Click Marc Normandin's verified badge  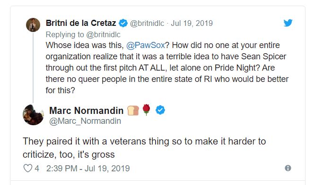click(160, 110)
